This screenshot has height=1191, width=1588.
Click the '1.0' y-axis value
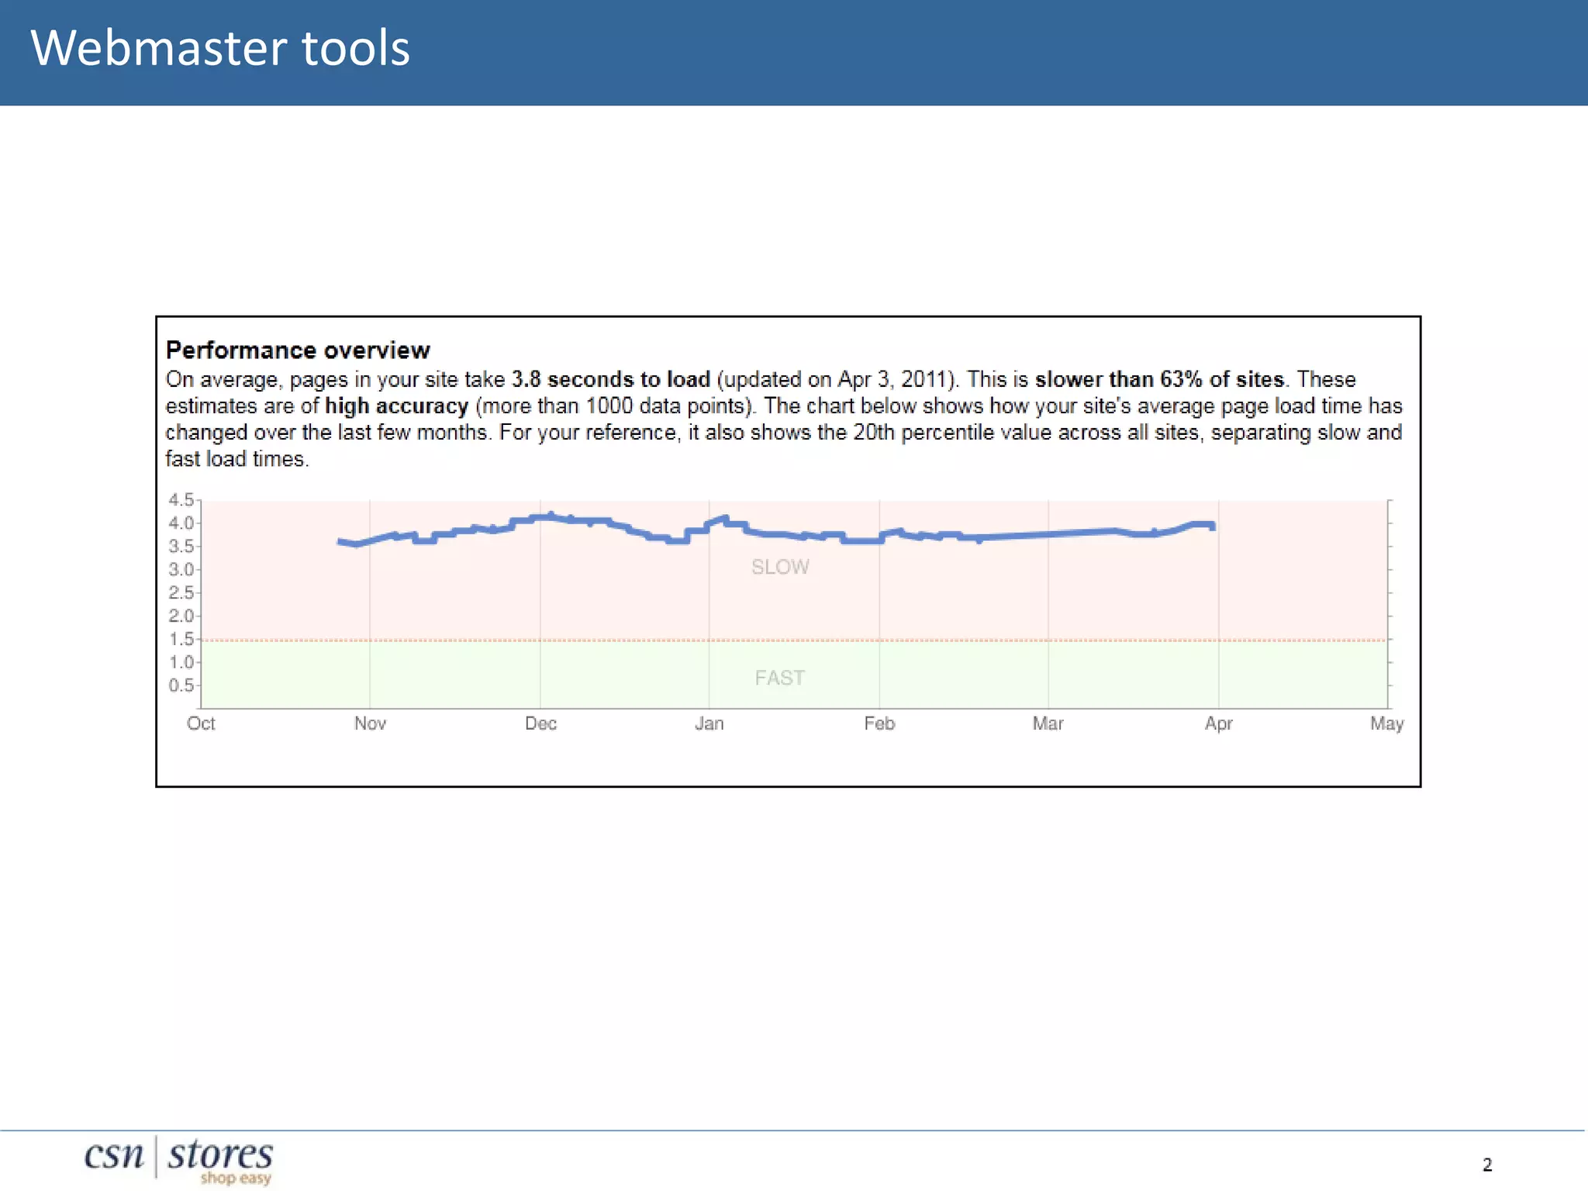tap(181, 662)
